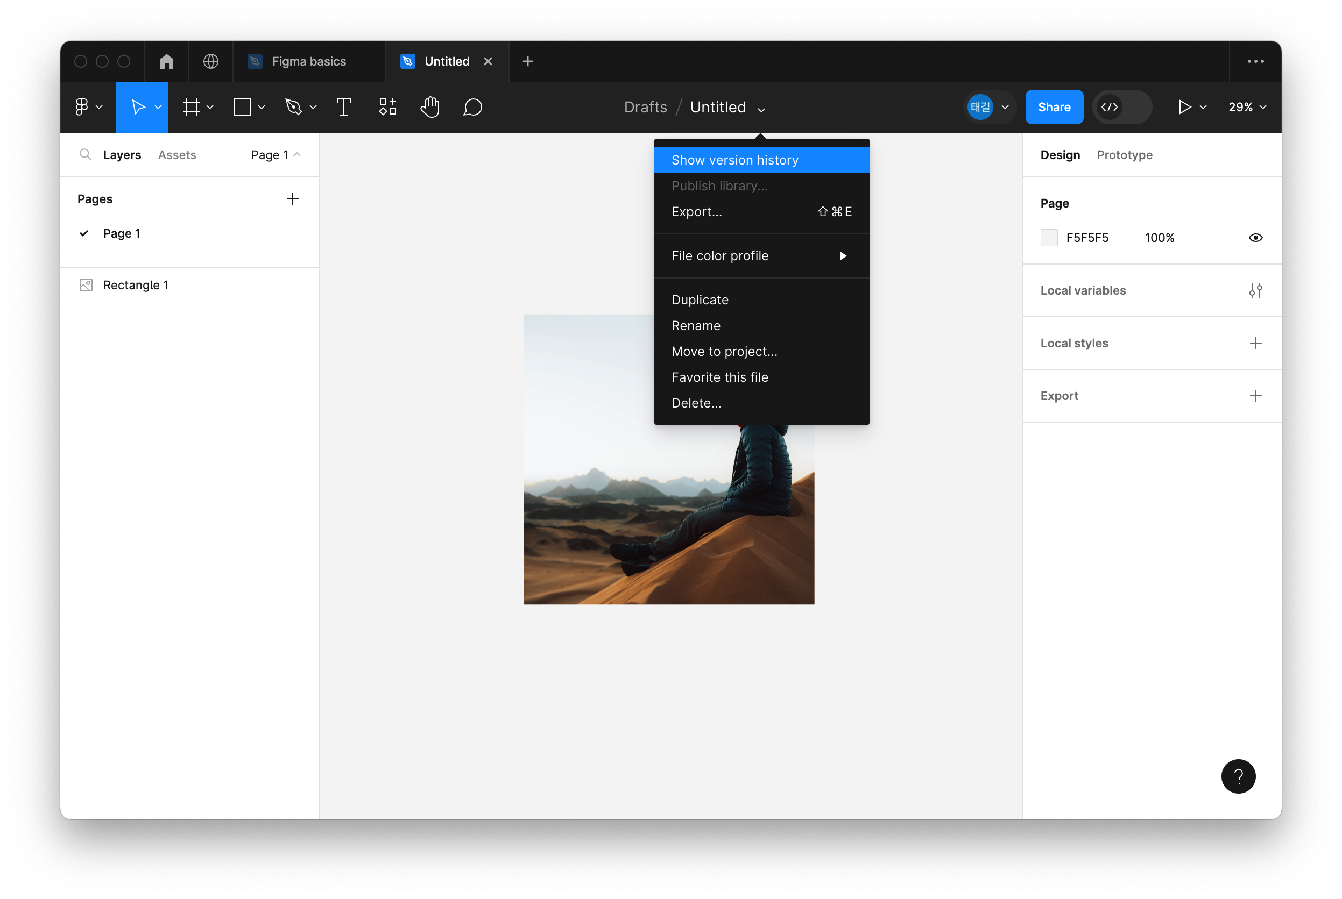The height and width of the screenshot is (899, 1342).
Task: Click the F5F5F5 page color swatch
Action: click(x=1048, y=238)
